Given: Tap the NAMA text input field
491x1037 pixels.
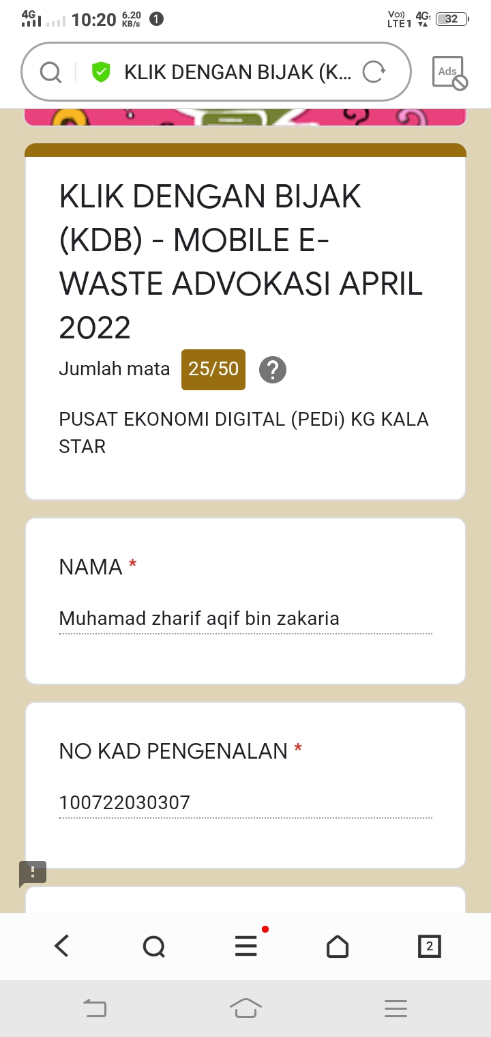Looking at the screenshot, I should 245,619.
